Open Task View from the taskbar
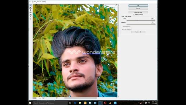The height and width of the screenshot is (105, 186). tap(70, 103)
